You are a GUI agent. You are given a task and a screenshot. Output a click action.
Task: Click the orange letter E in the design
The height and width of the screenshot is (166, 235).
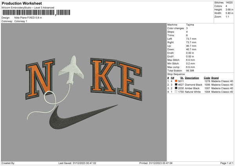point(130,81)
